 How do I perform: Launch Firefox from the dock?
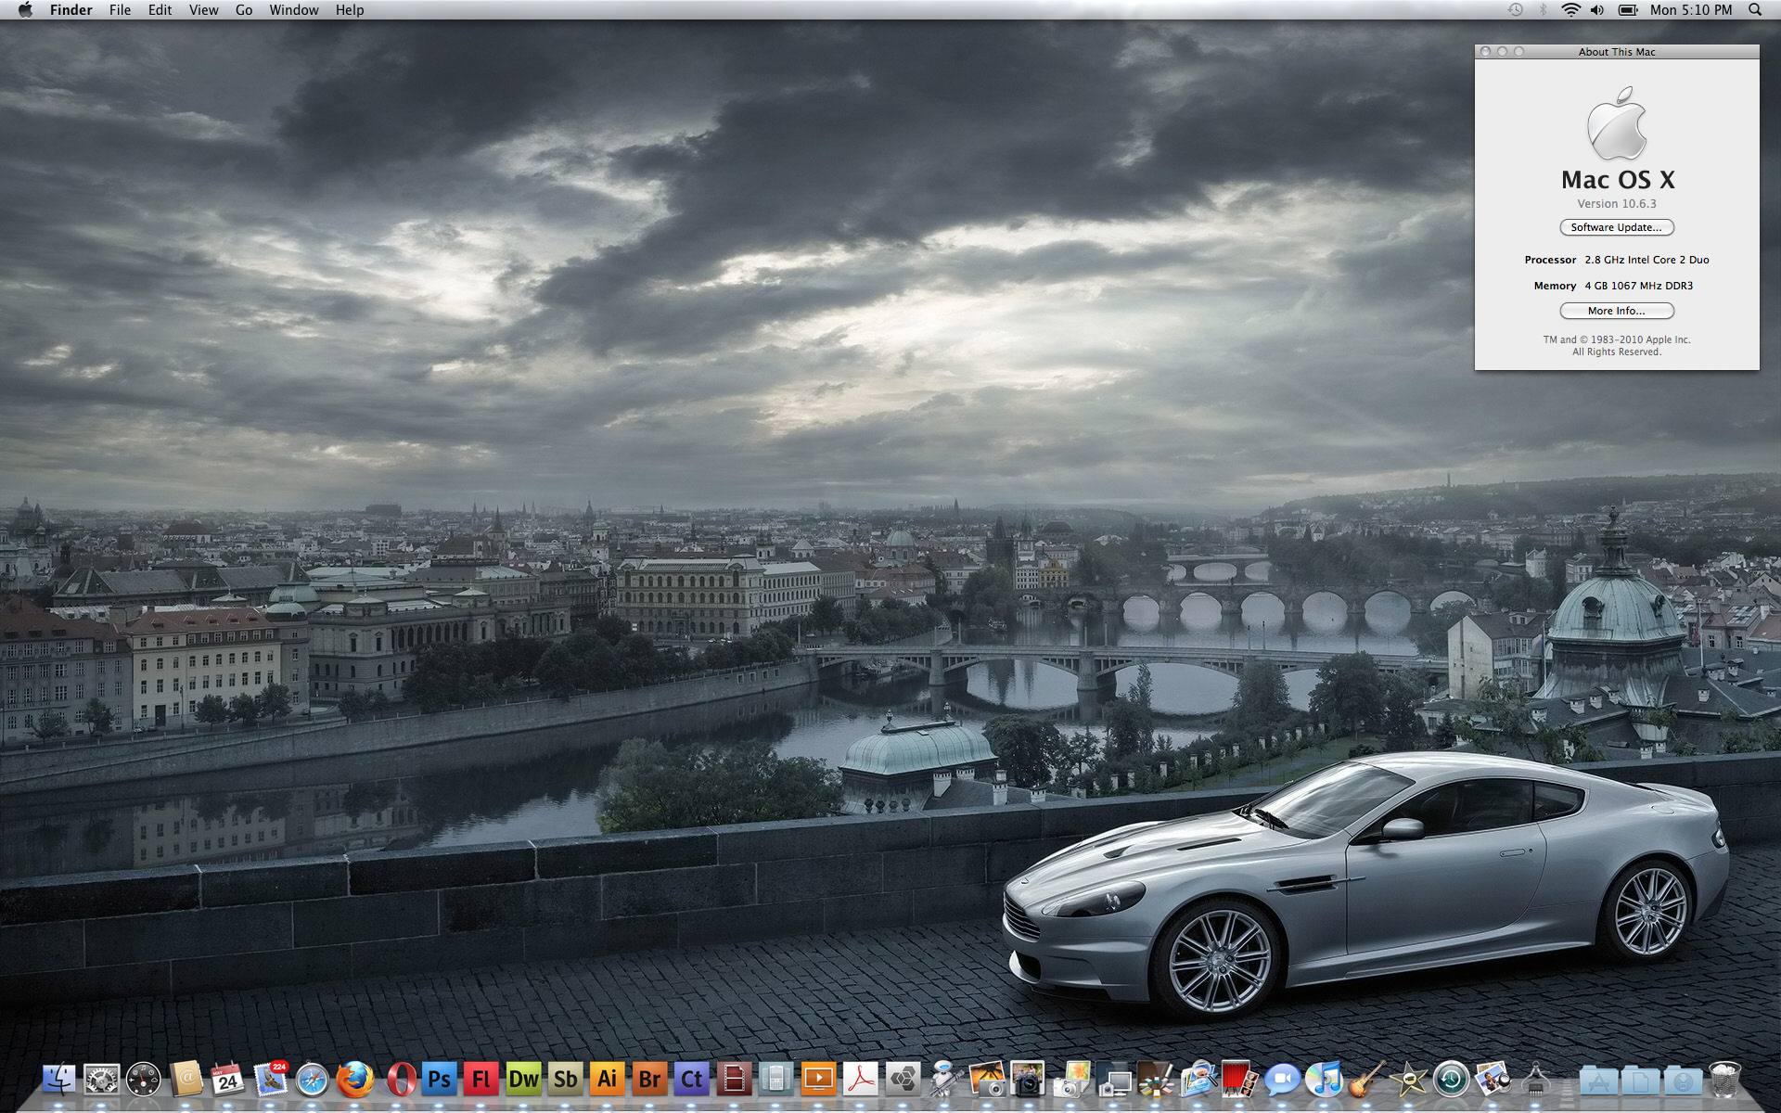click(x=354, y=1080)
